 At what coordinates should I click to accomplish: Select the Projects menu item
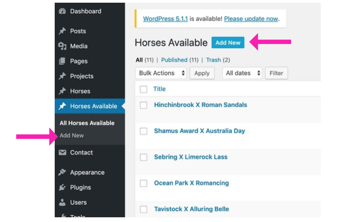tap(81, 76)
